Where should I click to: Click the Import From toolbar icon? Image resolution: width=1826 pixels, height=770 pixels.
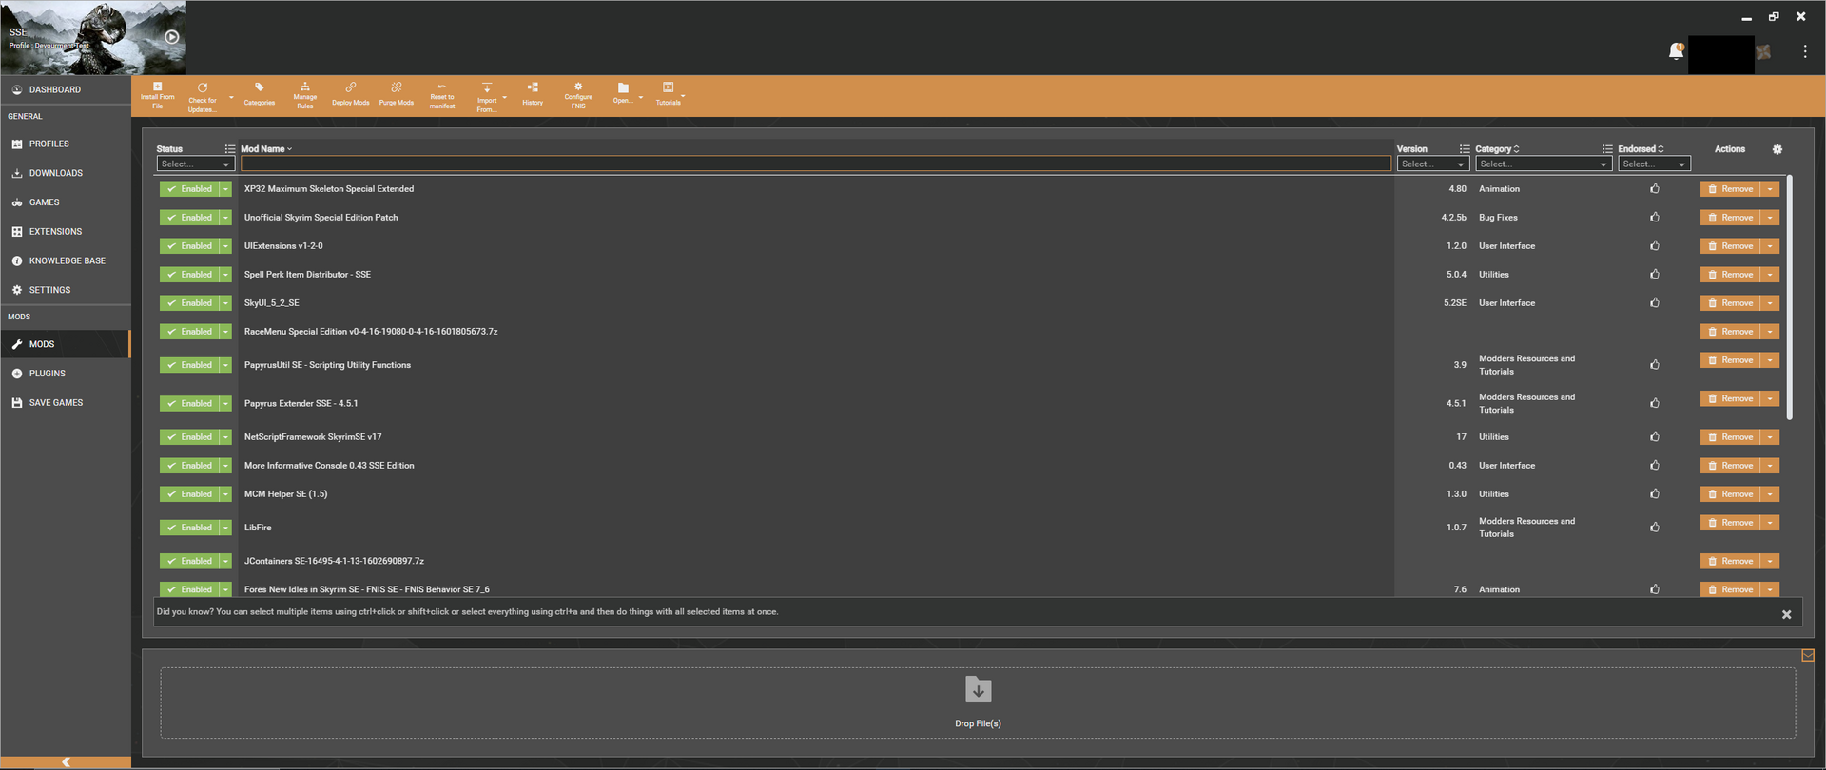tap(486, 96)
